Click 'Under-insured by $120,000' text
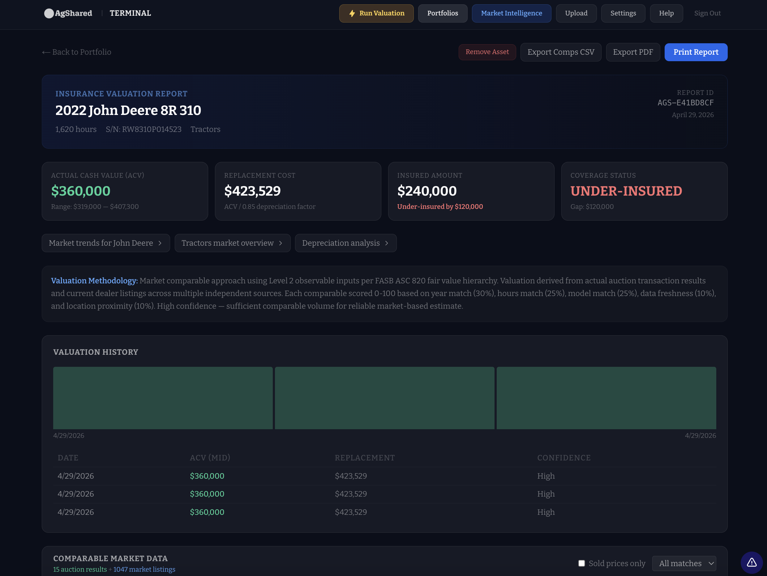The height and width of the screenshot is (576, 767). 440,207
